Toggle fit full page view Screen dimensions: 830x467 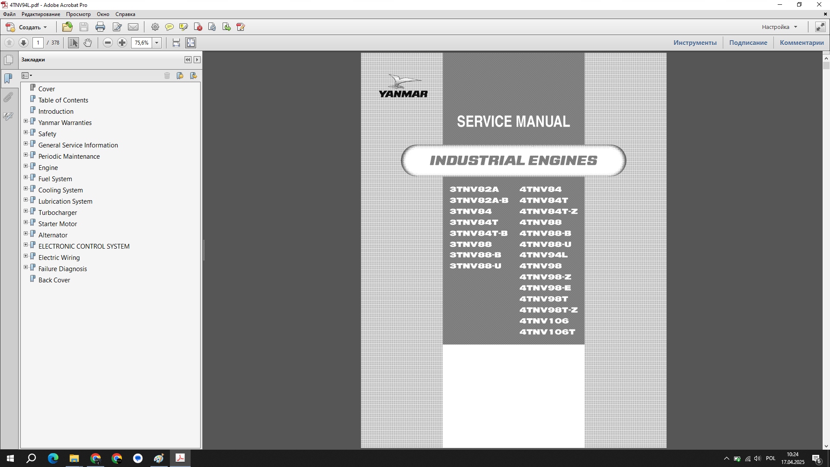[191, 42]
